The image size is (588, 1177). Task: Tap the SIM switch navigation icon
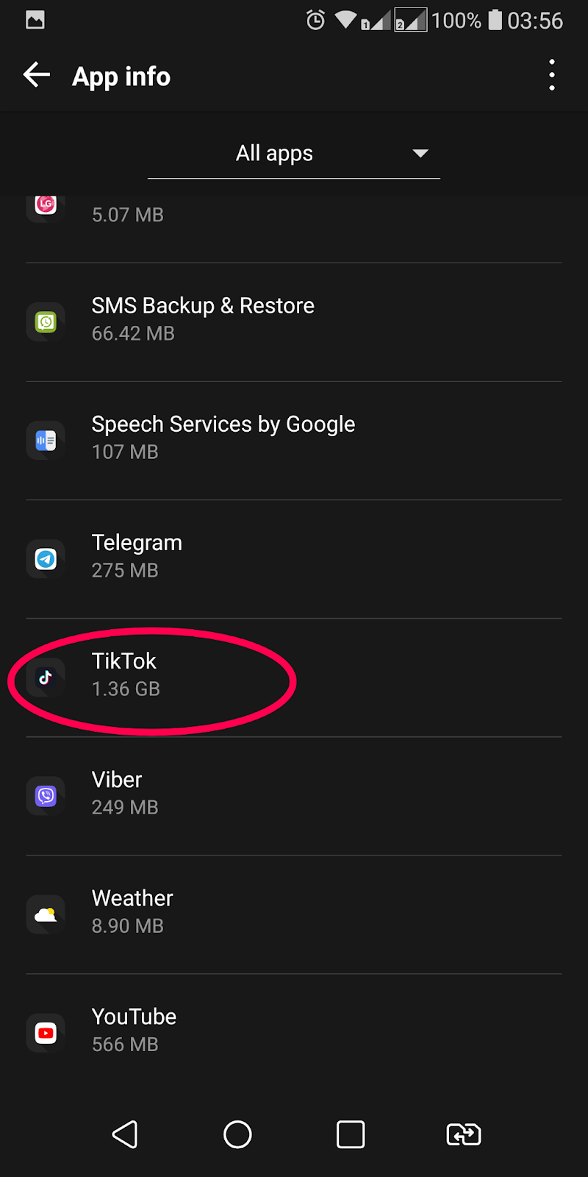pyautogui.click(x=464, y=1134)
